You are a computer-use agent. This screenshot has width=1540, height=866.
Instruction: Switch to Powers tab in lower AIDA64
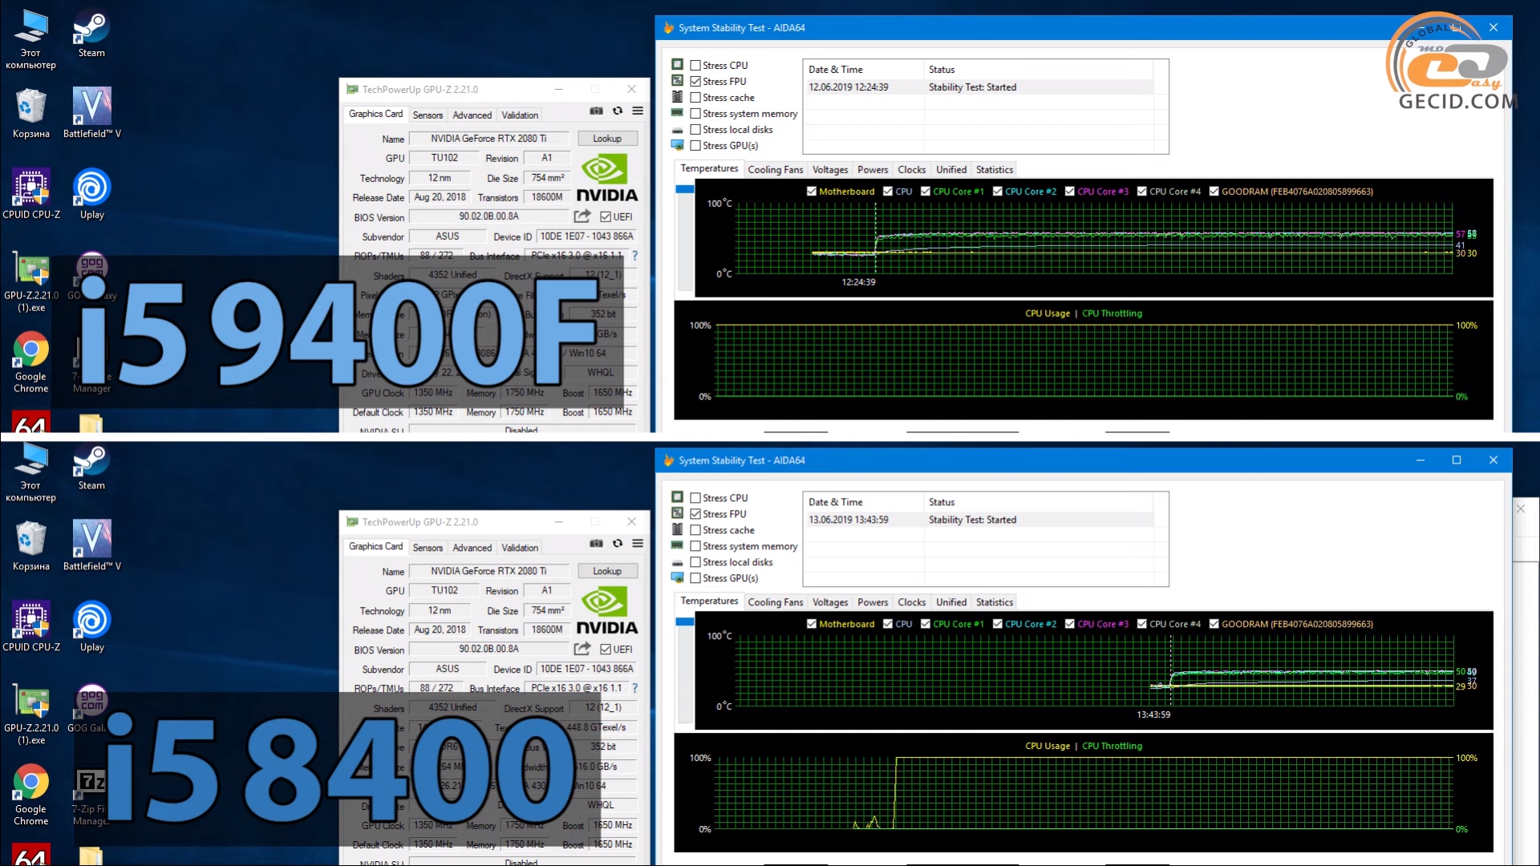(x=873, y=602)
